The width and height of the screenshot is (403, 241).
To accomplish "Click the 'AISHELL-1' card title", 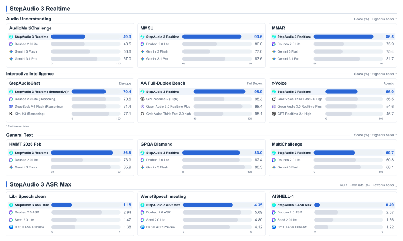I will (x=283, y=197).
